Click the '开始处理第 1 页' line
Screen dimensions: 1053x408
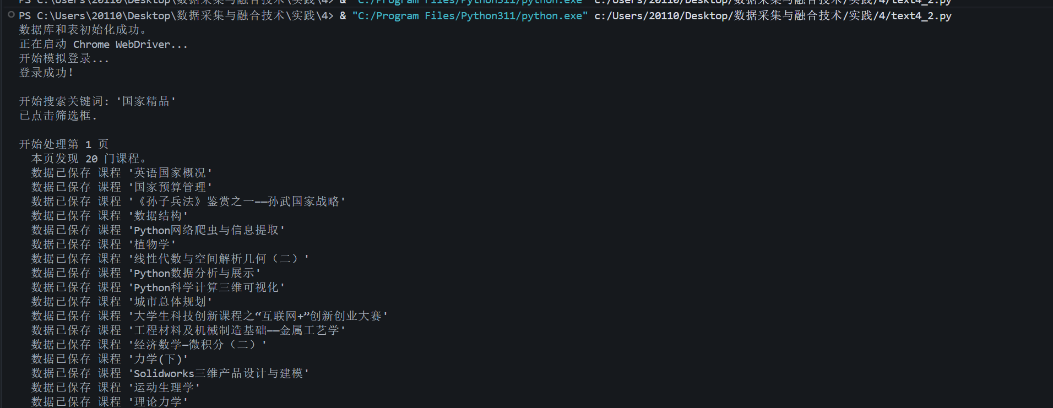click(64, 144)
